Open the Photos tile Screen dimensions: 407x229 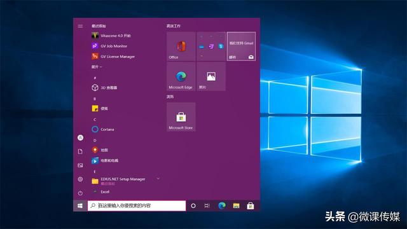point(211,76)
